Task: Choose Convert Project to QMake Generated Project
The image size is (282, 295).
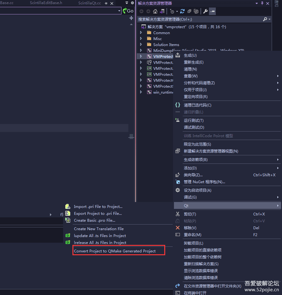Action: 115,251
